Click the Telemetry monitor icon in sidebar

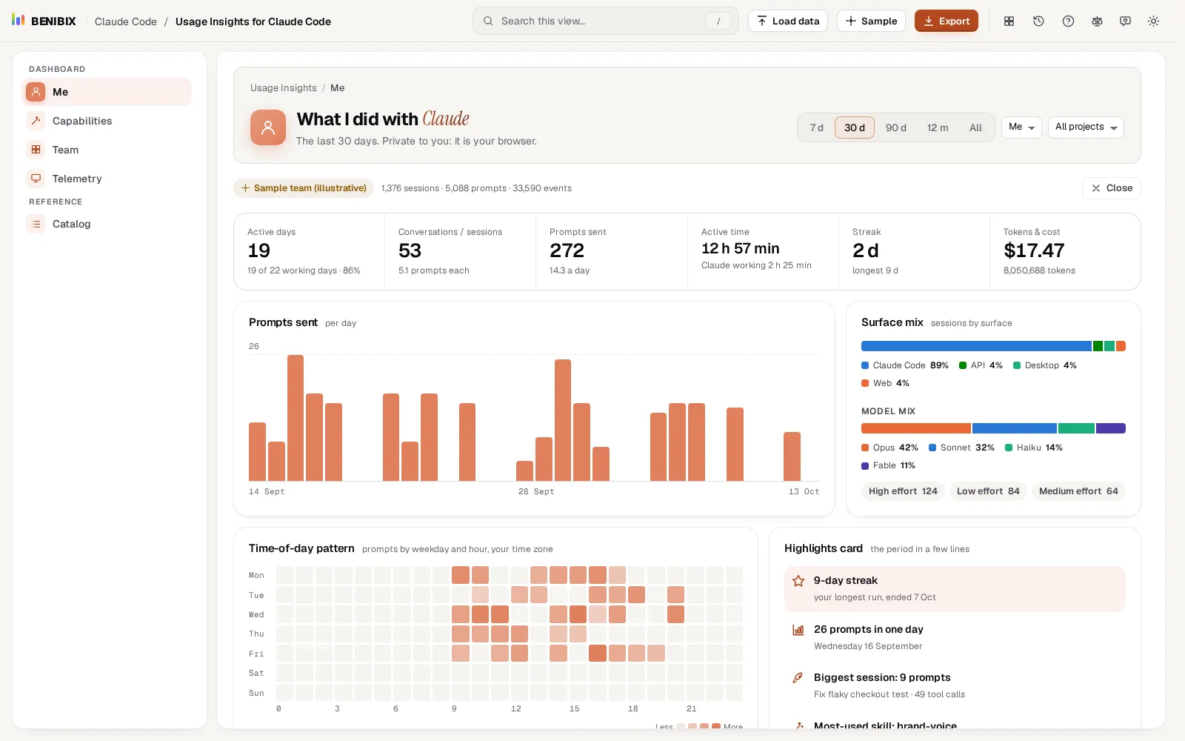(x=36, y=179)
